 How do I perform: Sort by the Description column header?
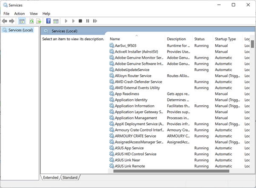pos(179,39)
